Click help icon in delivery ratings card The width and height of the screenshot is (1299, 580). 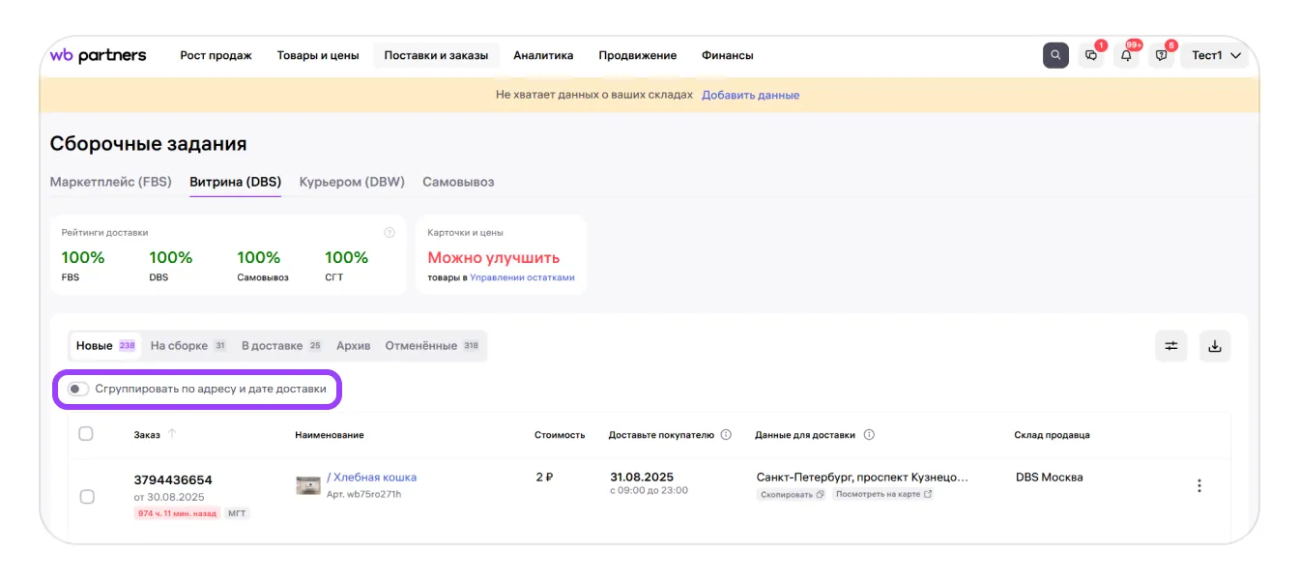[390, 233]
